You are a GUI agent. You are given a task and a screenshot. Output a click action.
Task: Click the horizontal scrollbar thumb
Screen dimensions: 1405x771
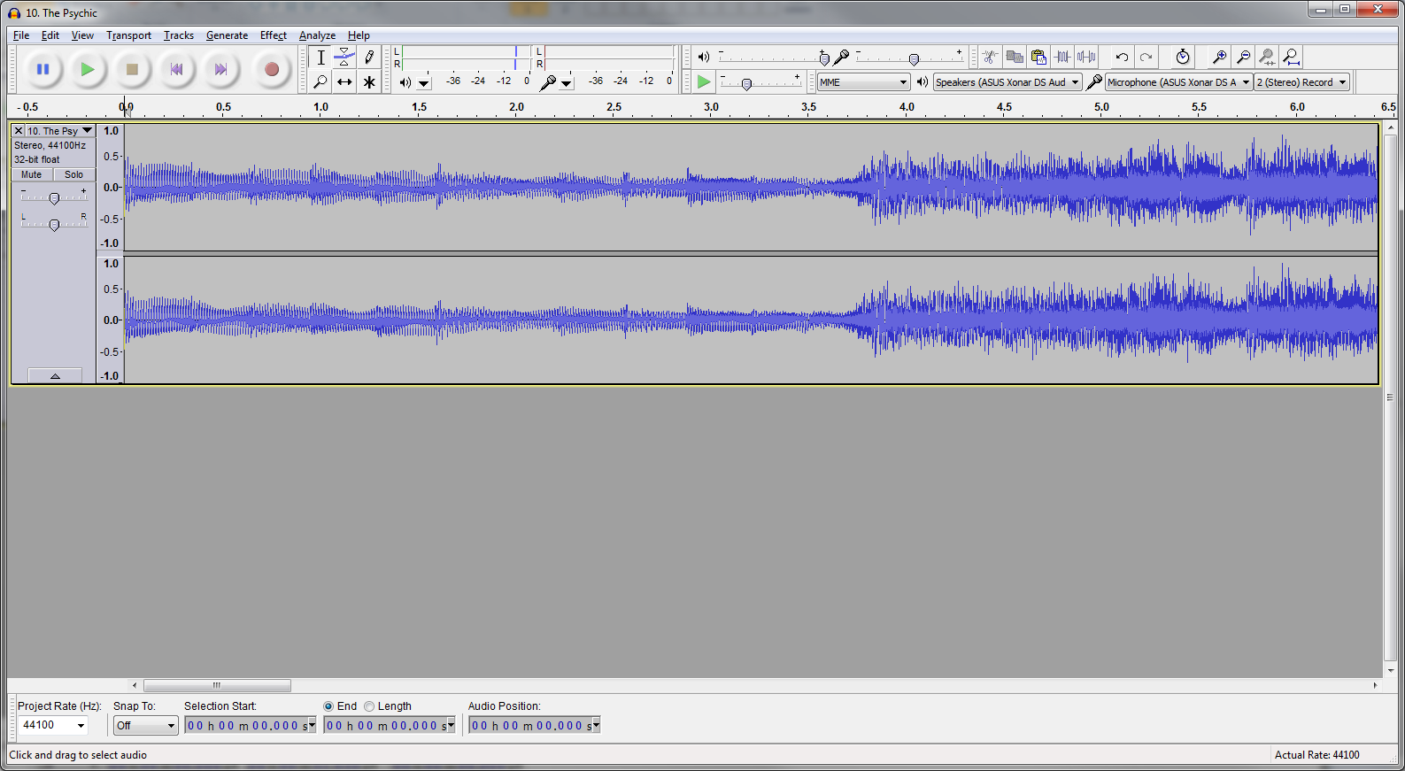(x=217, y=685)
